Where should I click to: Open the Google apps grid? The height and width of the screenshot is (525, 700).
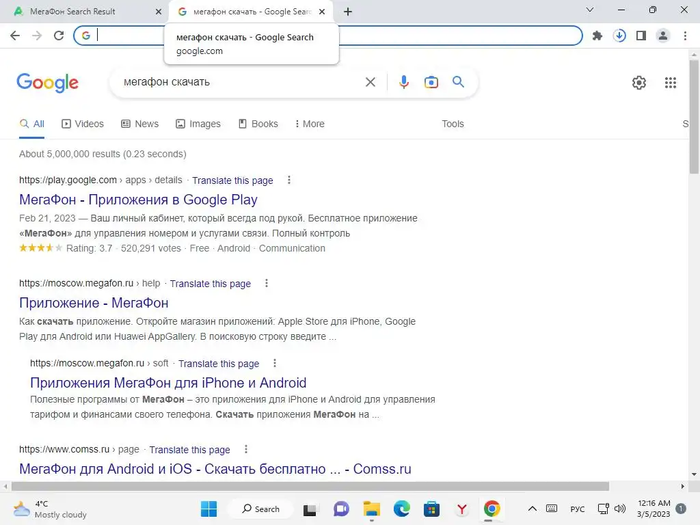(x=670, y=83)
